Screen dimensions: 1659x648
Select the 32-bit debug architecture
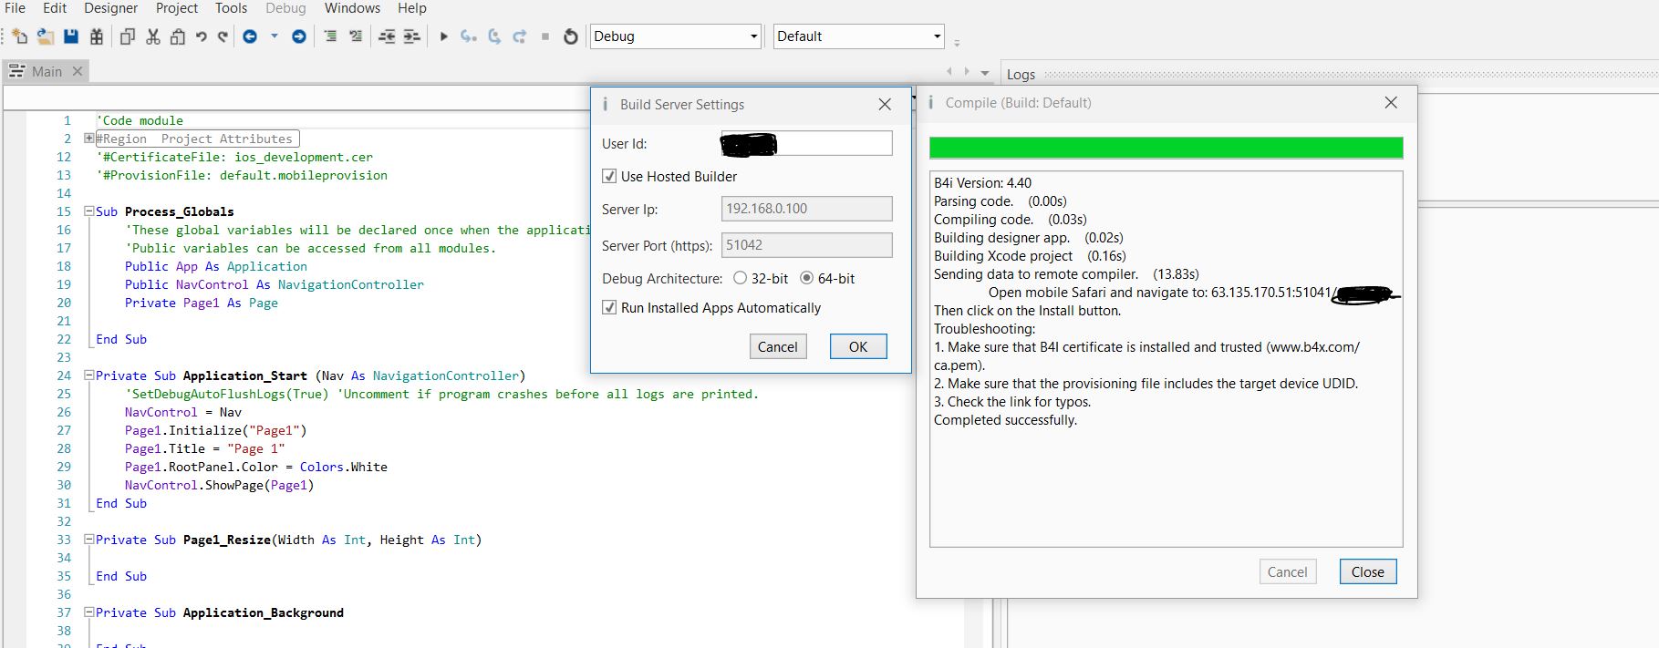[x=740, y=278]
